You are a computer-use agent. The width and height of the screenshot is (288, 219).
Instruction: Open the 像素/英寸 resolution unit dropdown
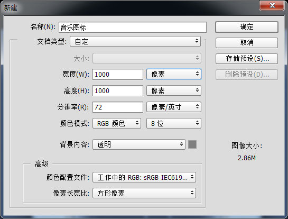(174, 107)
